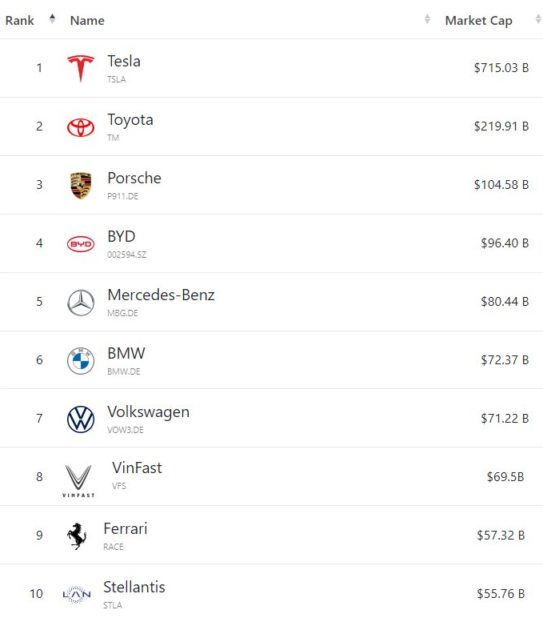Image resolution: width=543 pixels, height=618 pixels.
Task: Open the Porsche crest logo
Action: click(81, 185)
